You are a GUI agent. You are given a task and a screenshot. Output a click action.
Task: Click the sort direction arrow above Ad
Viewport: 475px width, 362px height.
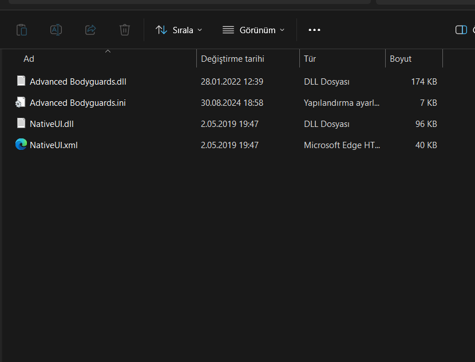pyautogui.click(x=108, y=51)
